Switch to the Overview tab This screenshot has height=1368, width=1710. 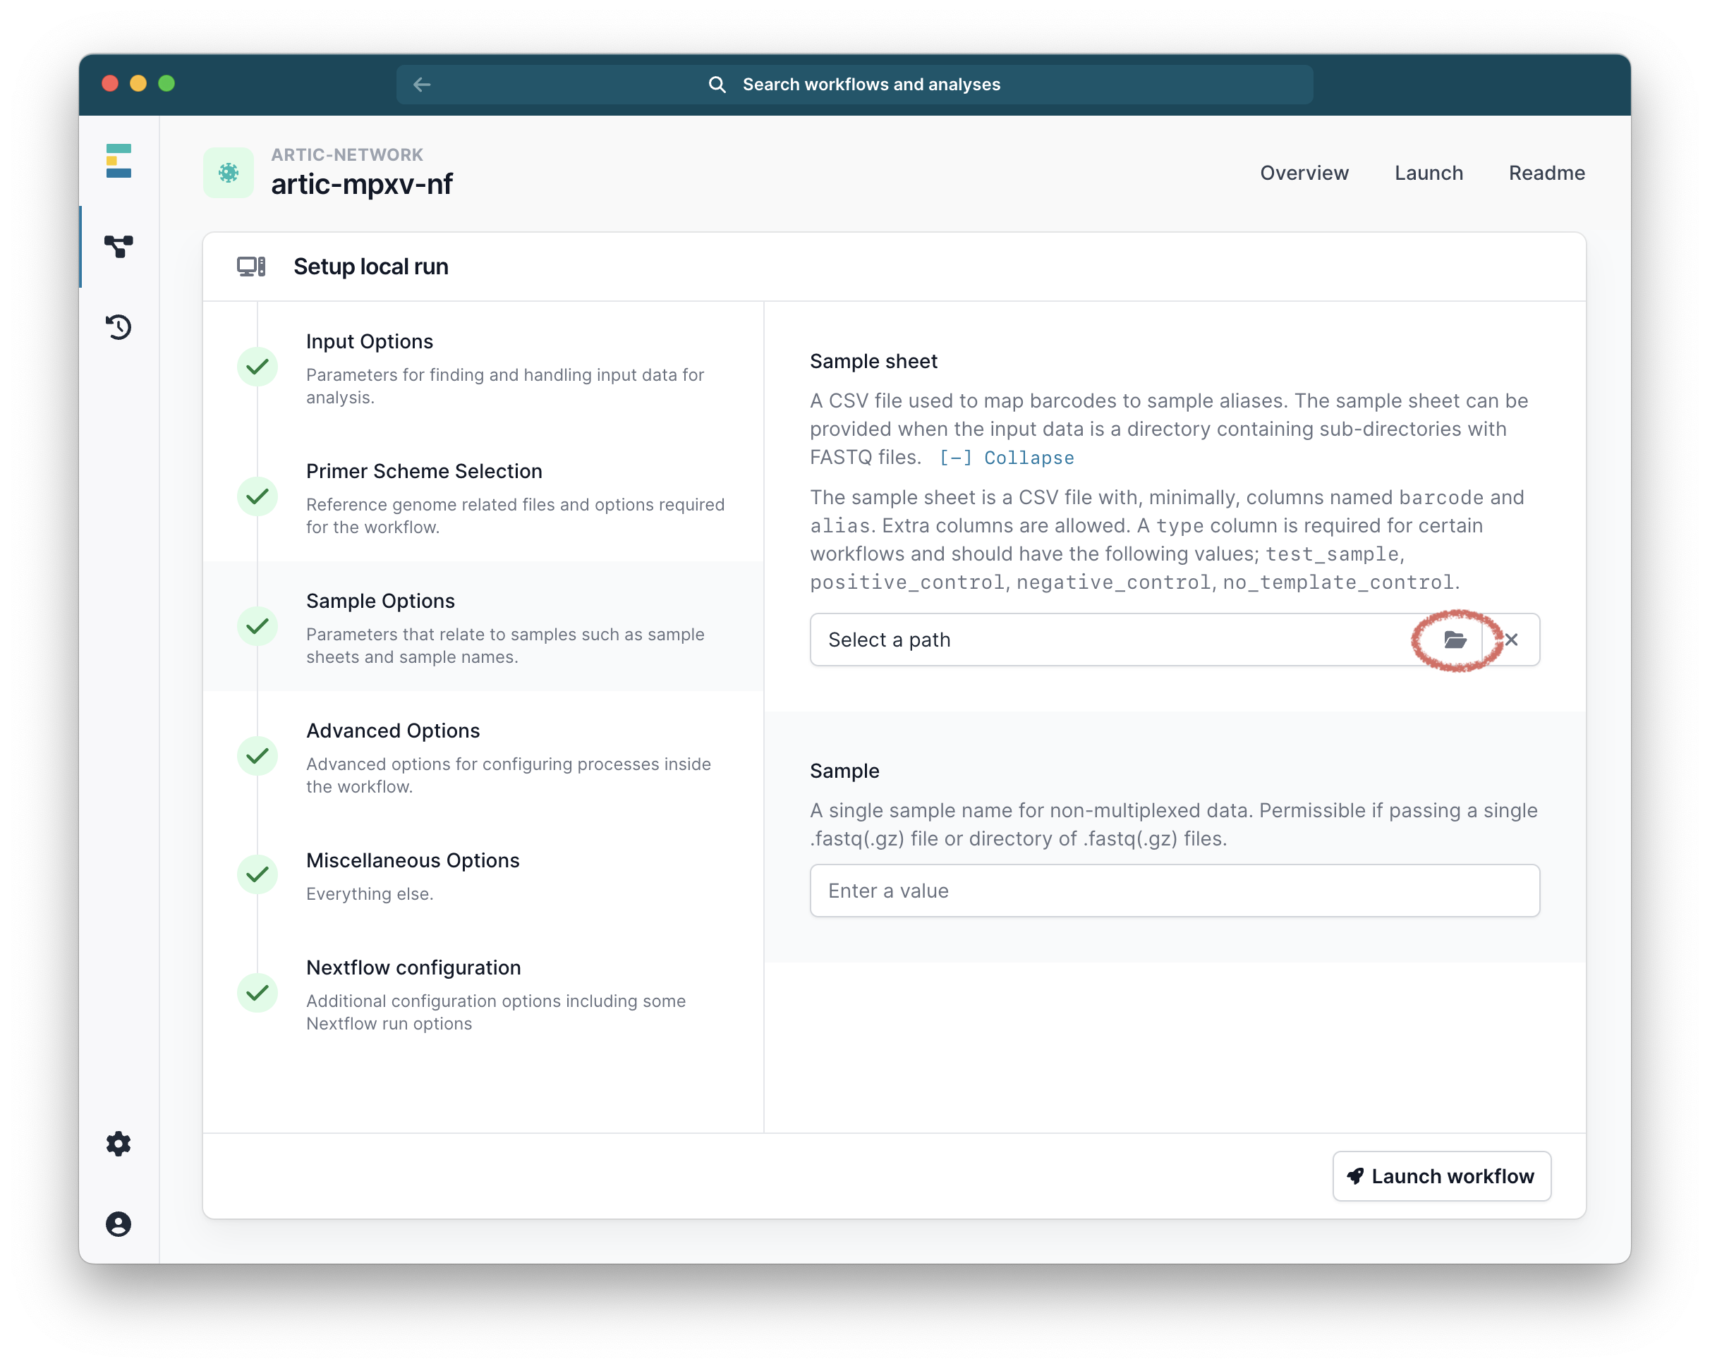pos(1304,173)
